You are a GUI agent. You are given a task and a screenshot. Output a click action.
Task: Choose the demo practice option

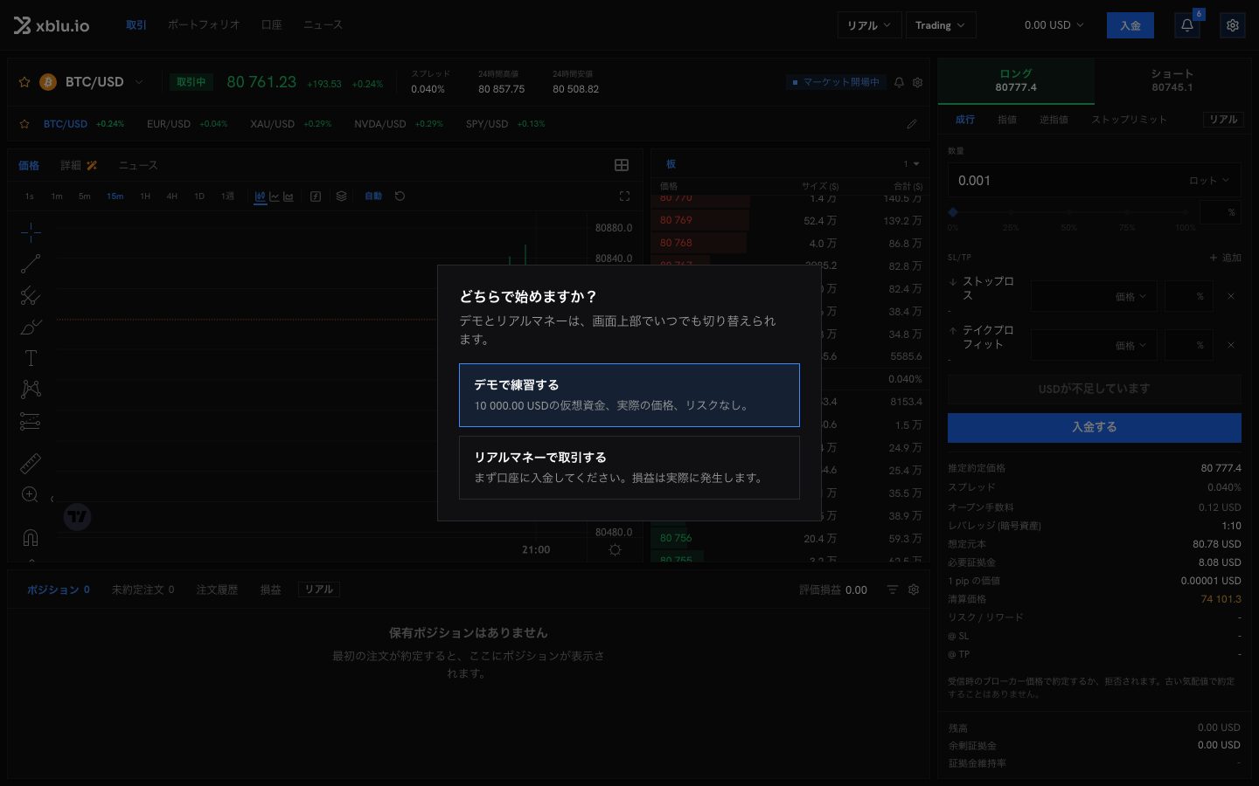(629, 395)
